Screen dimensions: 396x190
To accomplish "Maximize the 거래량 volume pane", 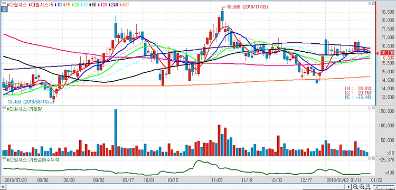I will pos(373,108).
